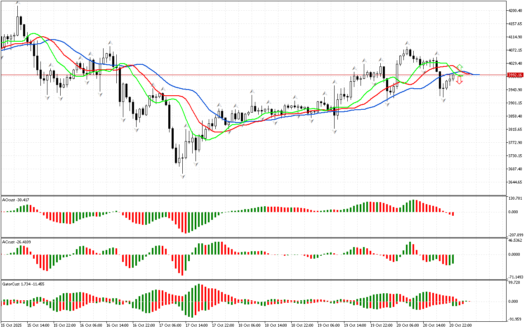
Task: Click the 3644.65 price axis label
Action: pyautogui.click(x=515, y=182)
